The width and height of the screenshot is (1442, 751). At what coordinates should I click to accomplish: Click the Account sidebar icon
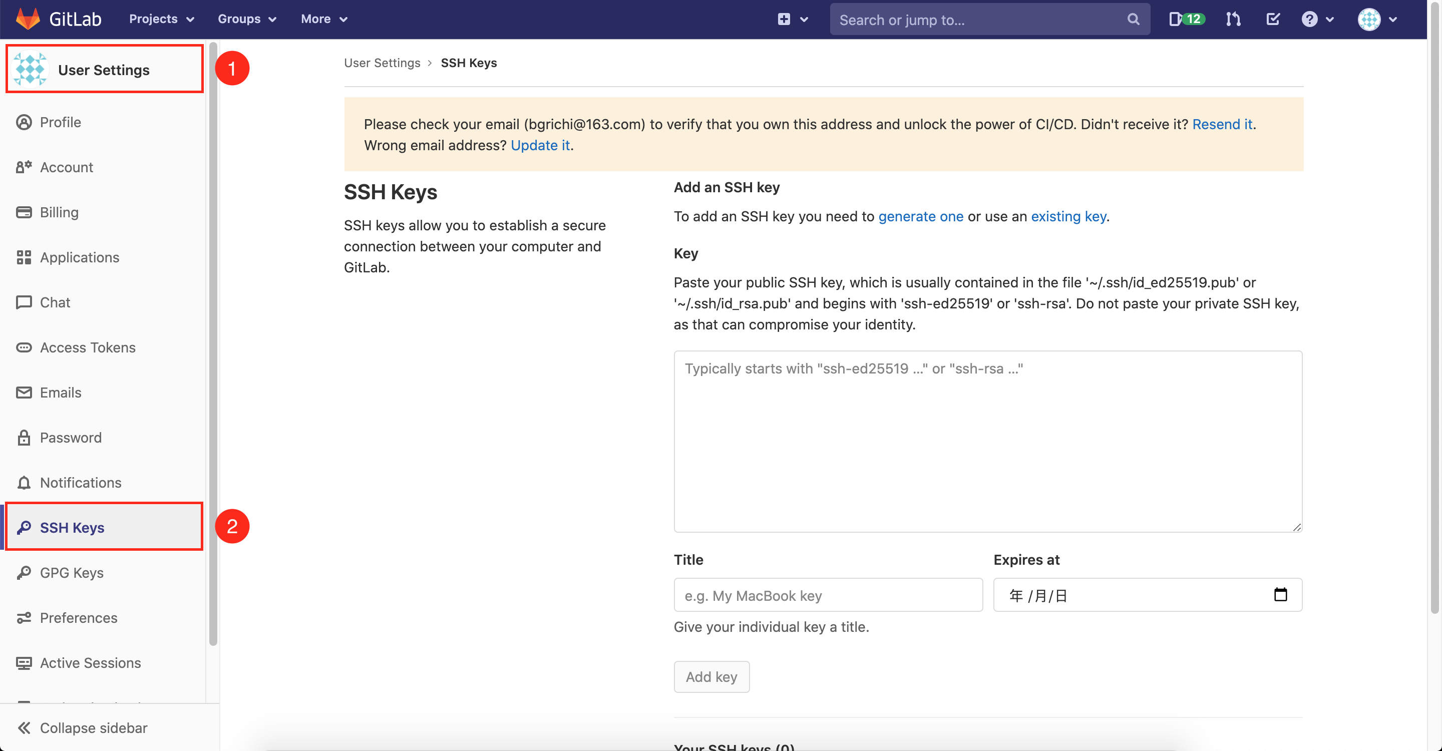coord(24,167)
